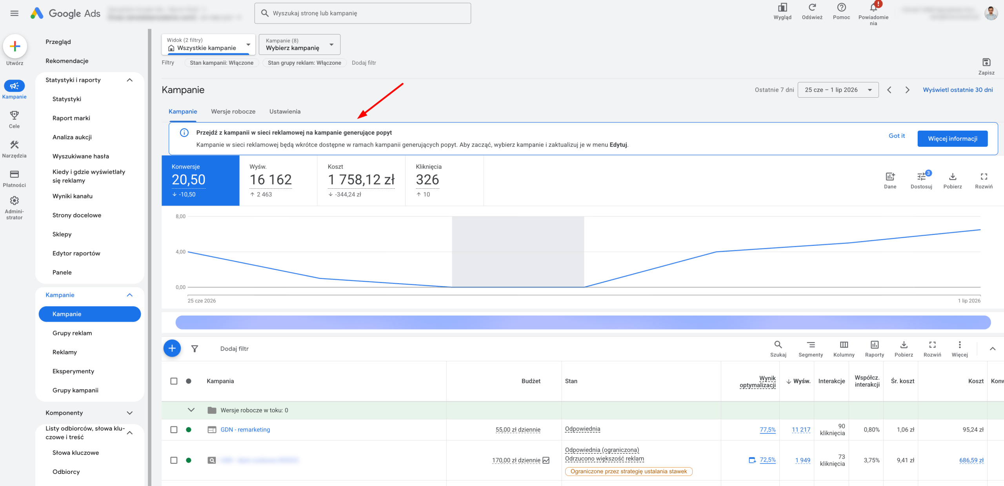
Task: Click blue plus button above campaign table
Action: pyautogui.click(x=172, y=348)
